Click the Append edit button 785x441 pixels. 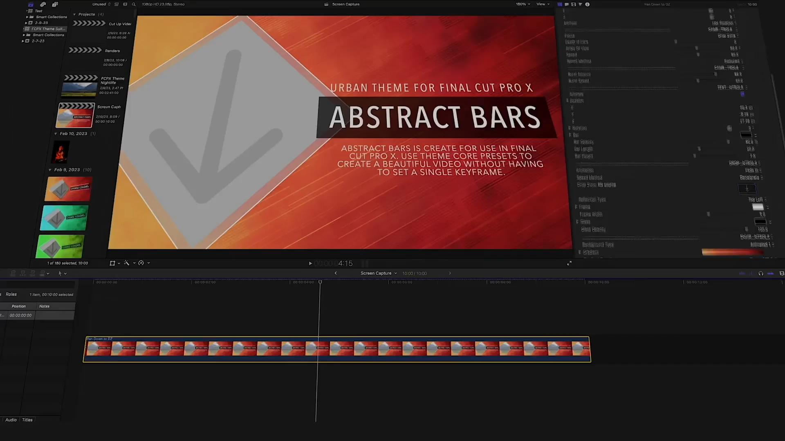[x=33, y=273]
